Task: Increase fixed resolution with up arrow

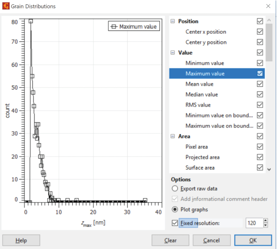Action: (266, 221)
